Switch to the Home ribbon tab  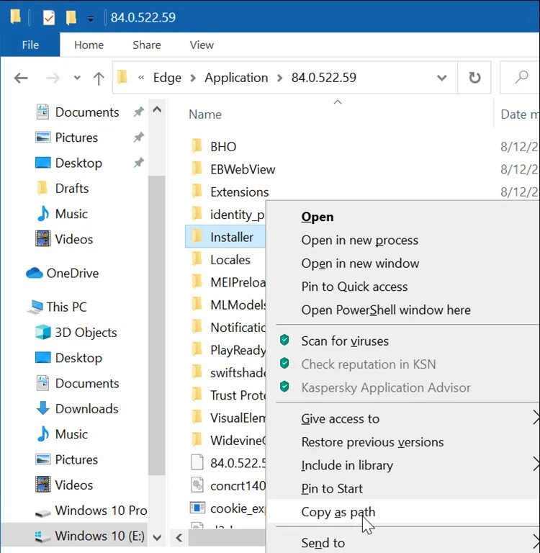coord(89,45)
